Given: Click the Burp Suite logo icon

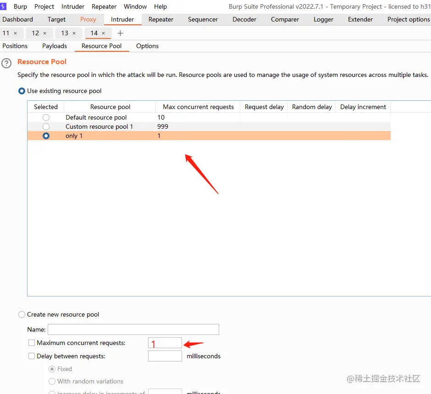Looking at the screenshot, I should pyautogui.click(x=3, y=6).
